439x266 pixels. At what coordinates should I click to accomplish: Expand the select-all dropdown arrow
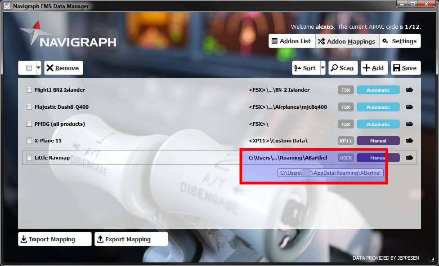pyautogui.click(x=38, y=68)
